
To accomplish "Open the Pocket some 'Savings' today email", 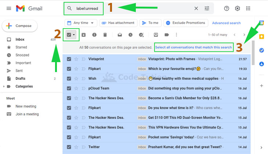I will click(x=156, y=137).
